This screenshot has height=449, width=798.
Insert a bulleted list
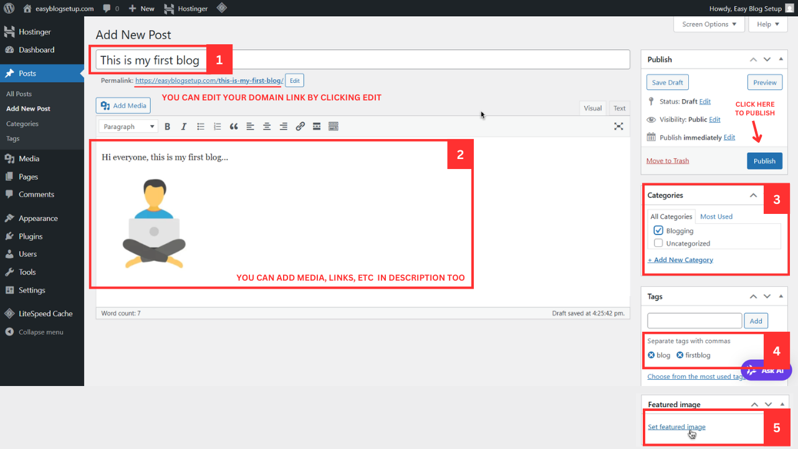click(201, 127)
